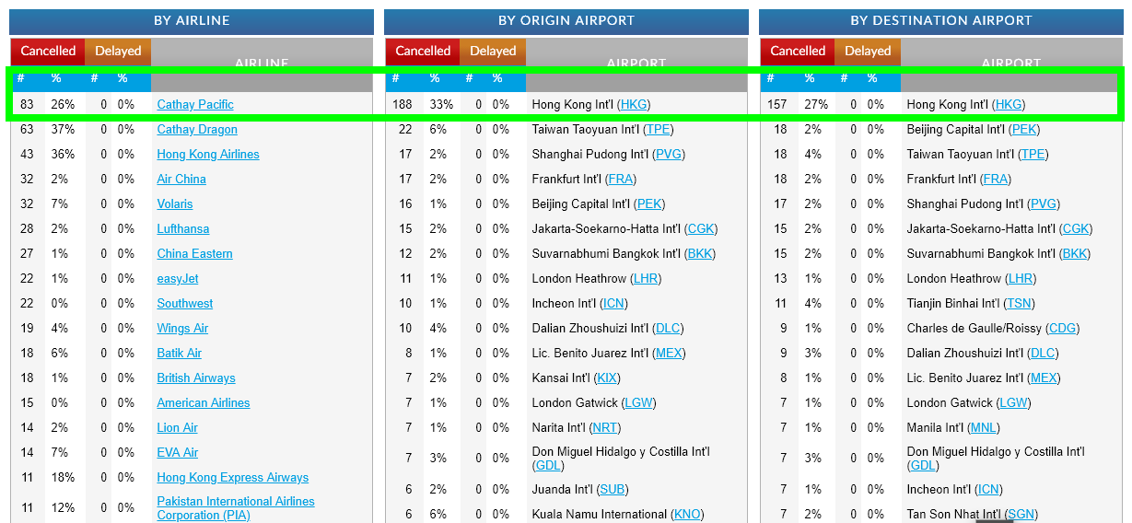This screenshot has width=1132, height=523.
Task: Open the Wings Air airline link
Action: pyautogui.click(x=182, y=329)
